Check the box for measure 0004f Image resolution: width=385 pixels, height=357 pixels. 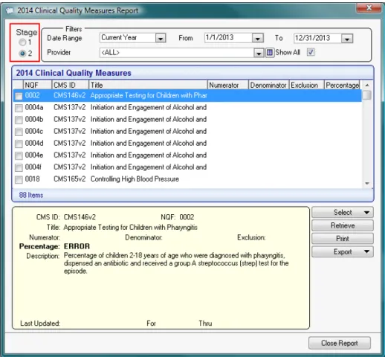click(19, 167)
